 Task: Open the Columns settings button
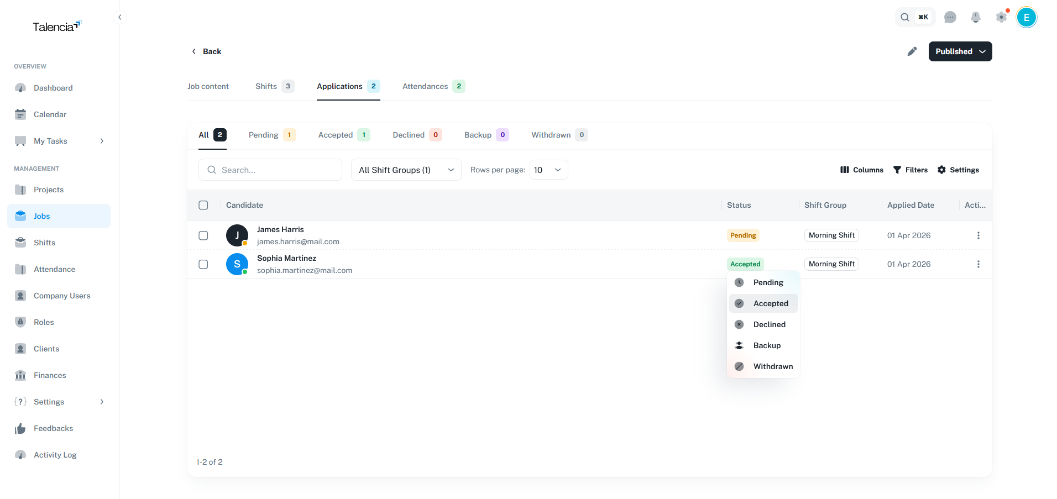click(861, 170)
